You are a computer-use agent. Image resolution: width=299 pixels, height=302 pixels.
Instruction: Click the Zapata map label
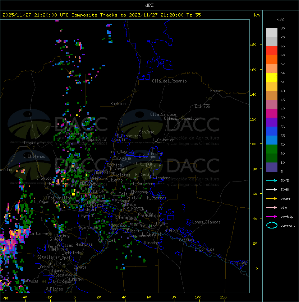[x=80, y=267]
